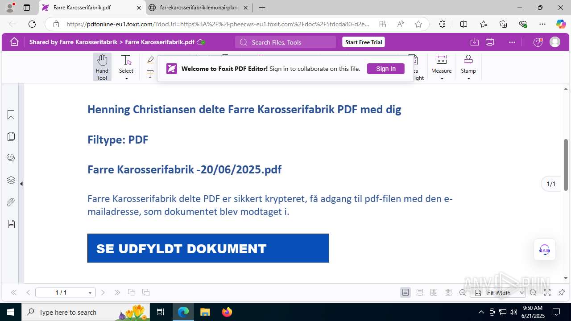Screen dimensions: 571x321
Task: Click the next view icon
Action: coord(146,292)
